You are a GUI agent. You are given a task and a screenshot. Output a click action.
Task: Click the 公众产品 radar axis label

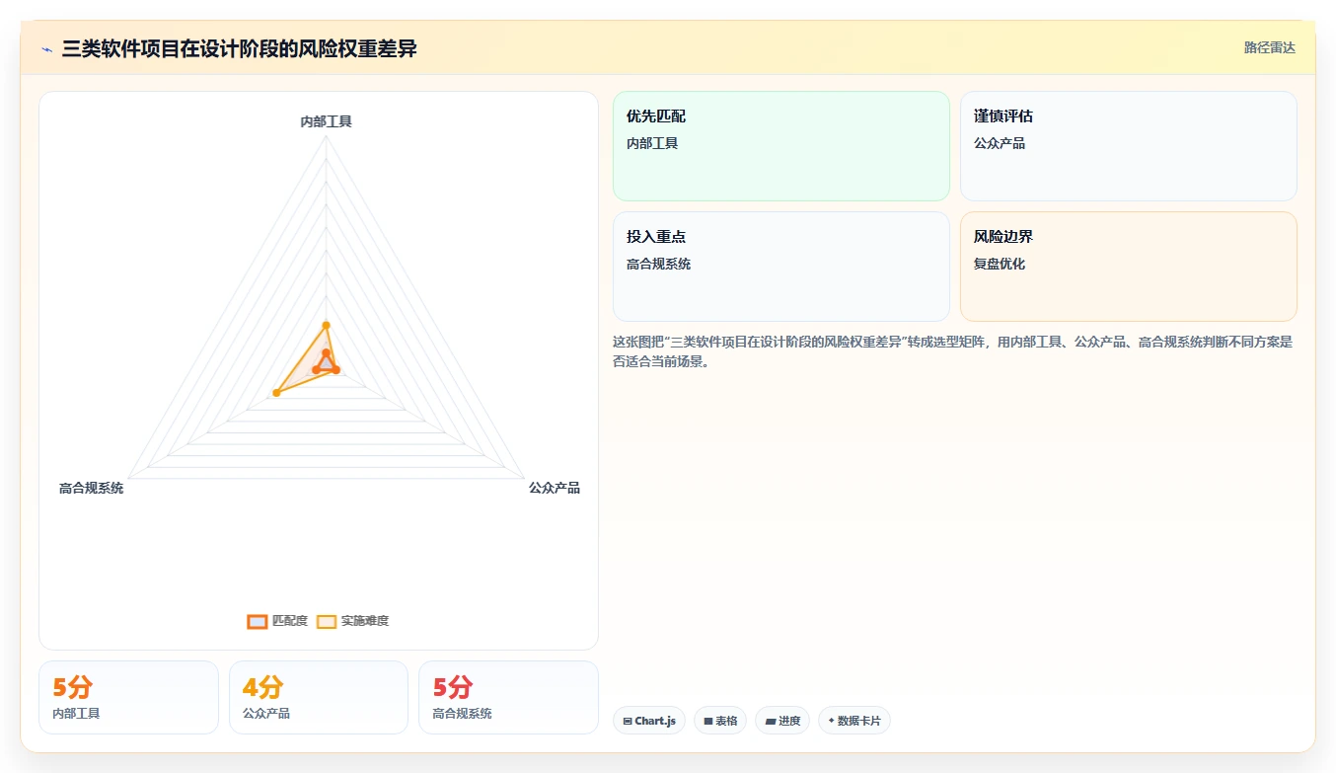[x=555, y=488]
